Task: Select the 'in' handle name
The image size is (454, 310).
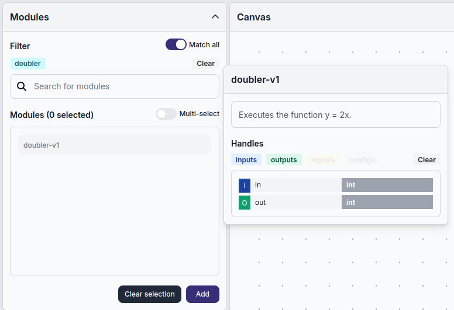Action: pos(257,185)
